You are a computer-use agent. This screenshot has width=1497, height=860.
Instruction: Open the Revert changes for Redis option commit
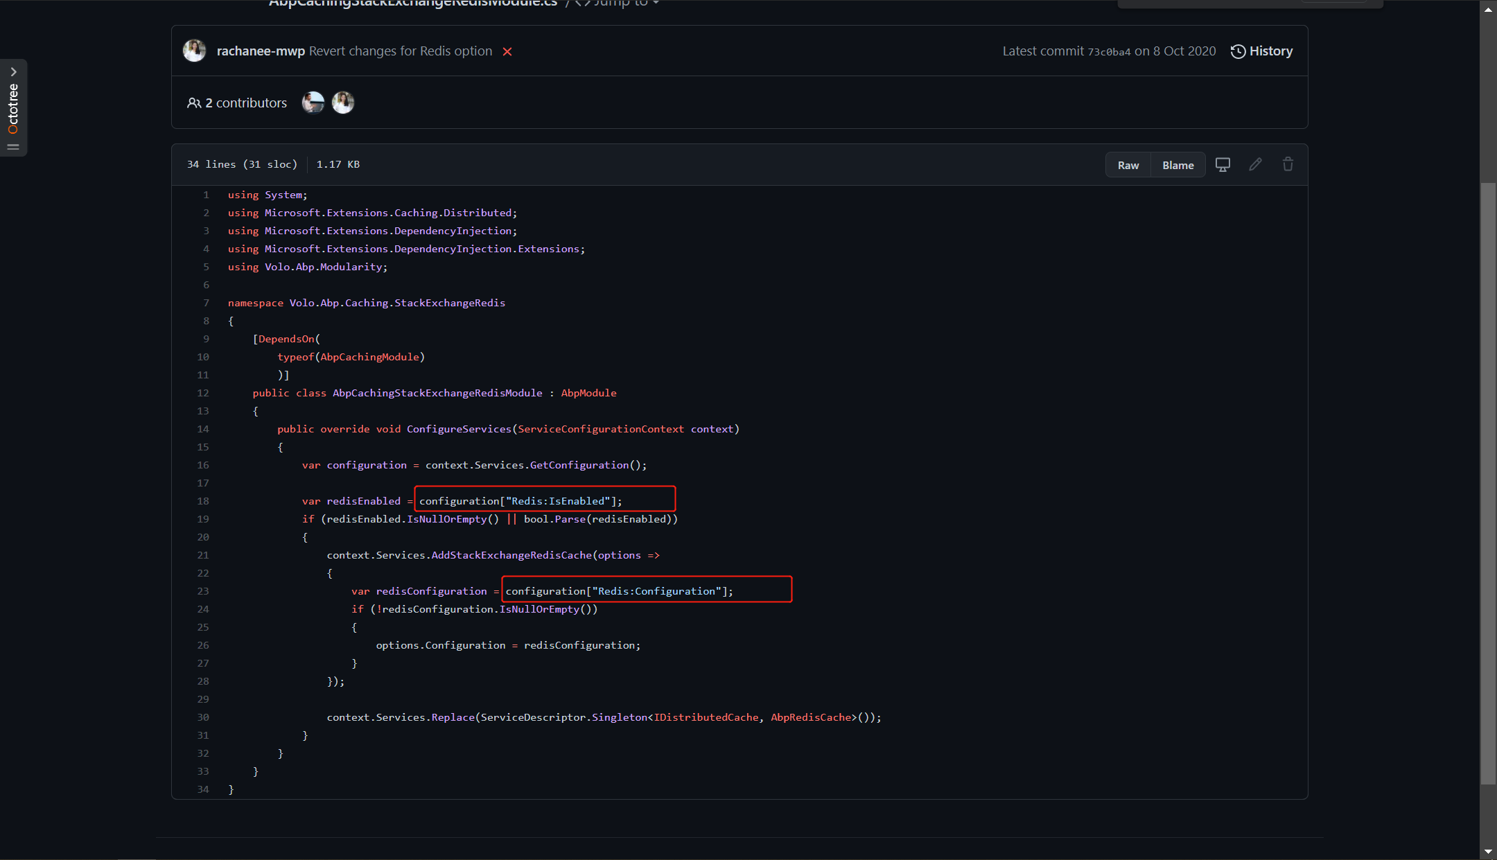pyautogui.click(x=401, y=51)
